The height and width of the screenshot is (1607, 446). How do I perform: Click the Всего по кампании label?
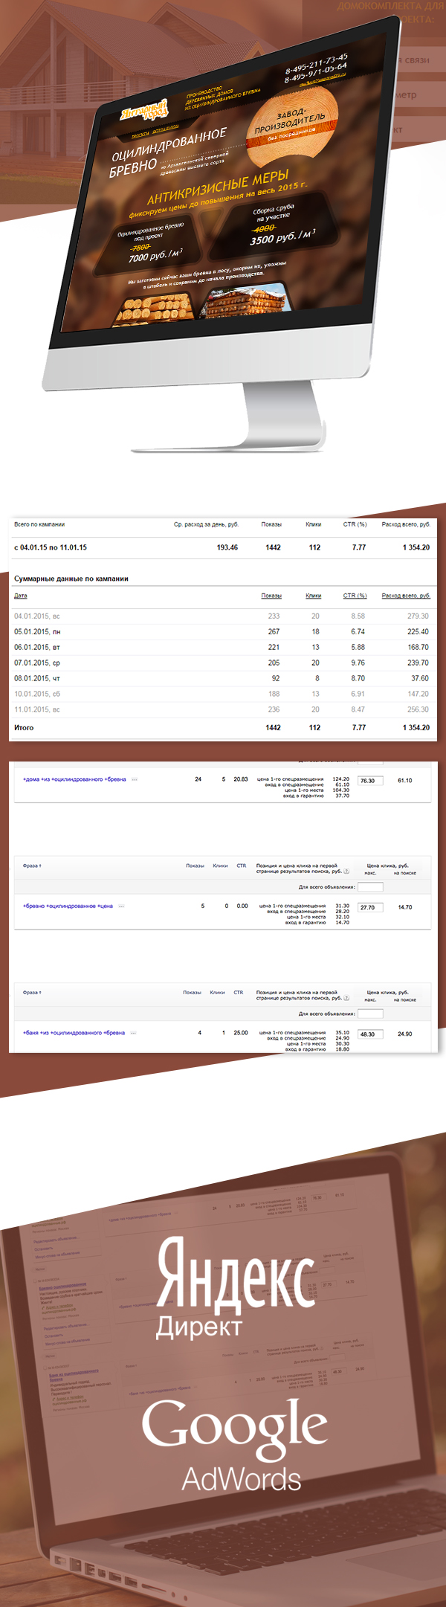tap(39, 524)
